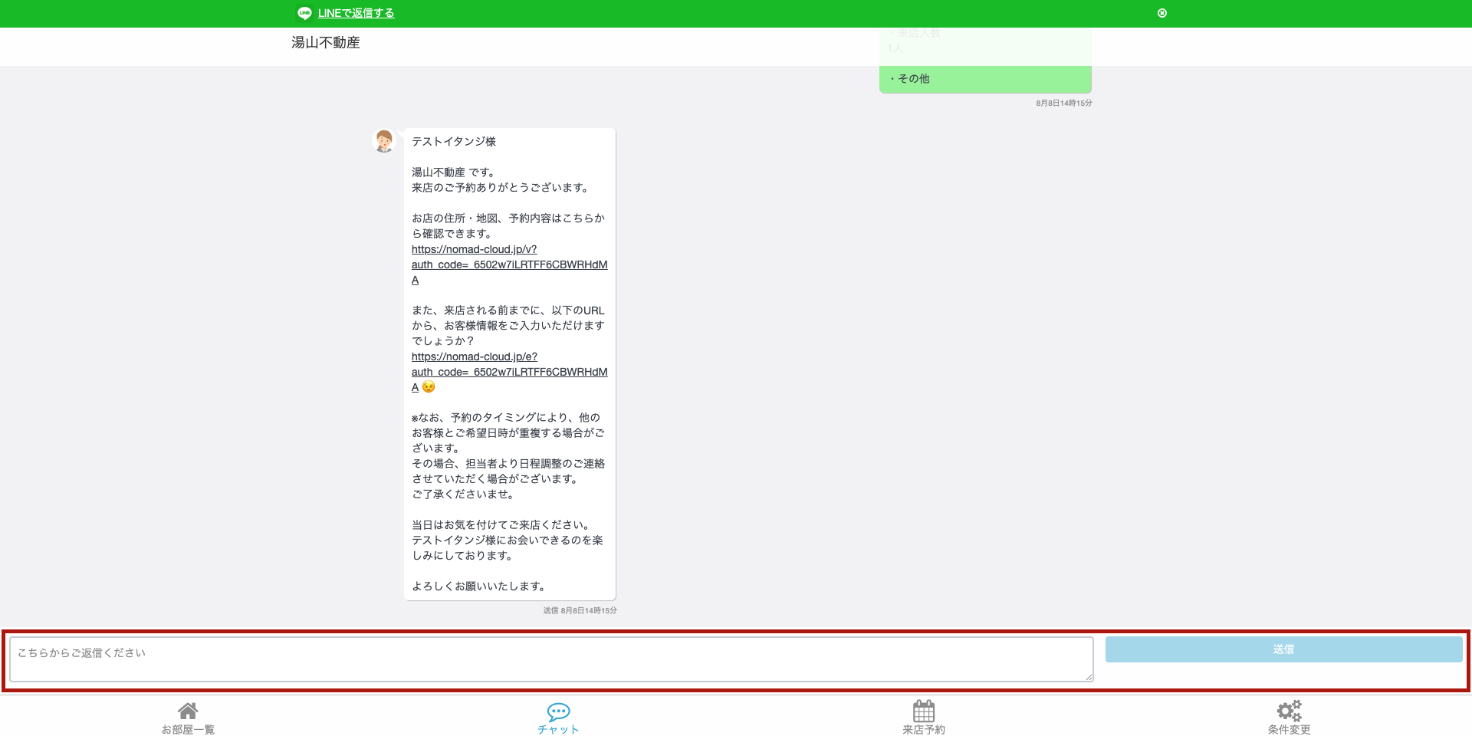Open the nomad-cloud.jp/v? reservation link
The height and width of the screenshot is (736, 1472).
[x=509, y=264]
